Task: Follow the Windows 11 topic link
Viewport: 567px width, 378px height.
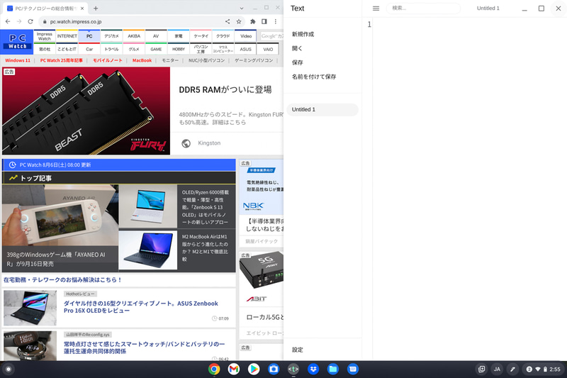Action: click(18, 60)
